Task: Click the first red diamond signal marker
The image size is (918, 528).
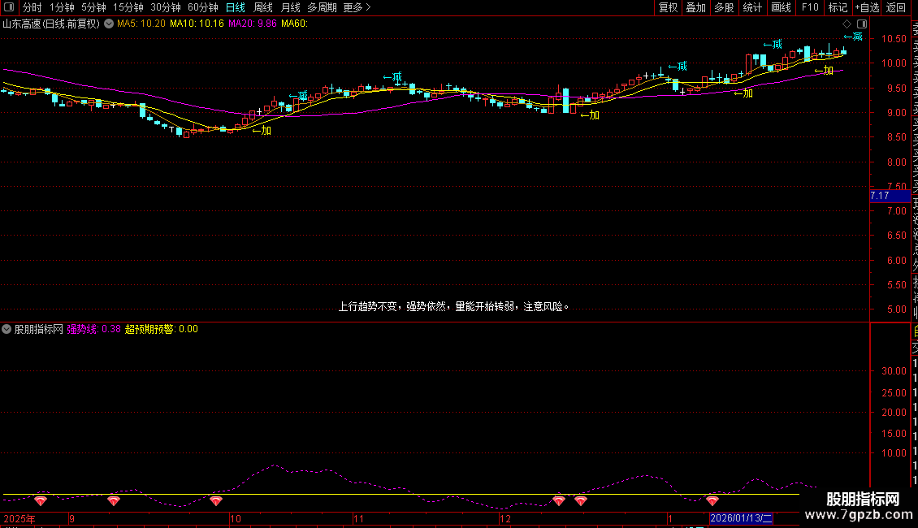Action: click(41, 500)
